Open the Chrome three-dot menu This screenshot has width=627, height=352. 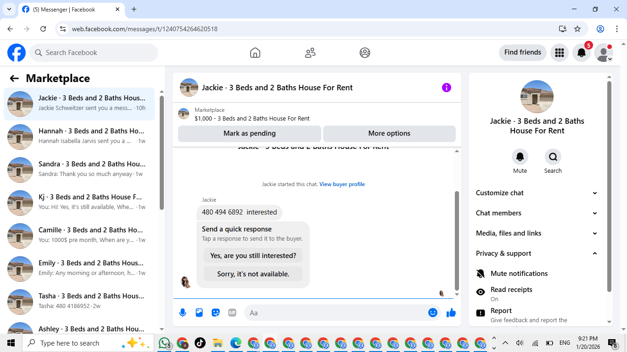pos(617,29)
